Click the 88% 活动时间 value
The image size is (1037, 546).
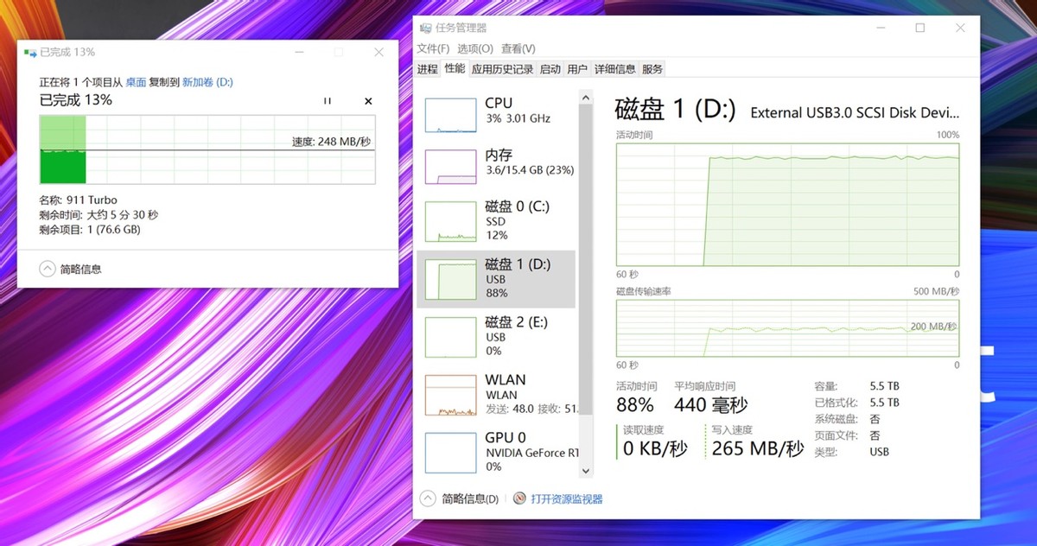[635, 404]
